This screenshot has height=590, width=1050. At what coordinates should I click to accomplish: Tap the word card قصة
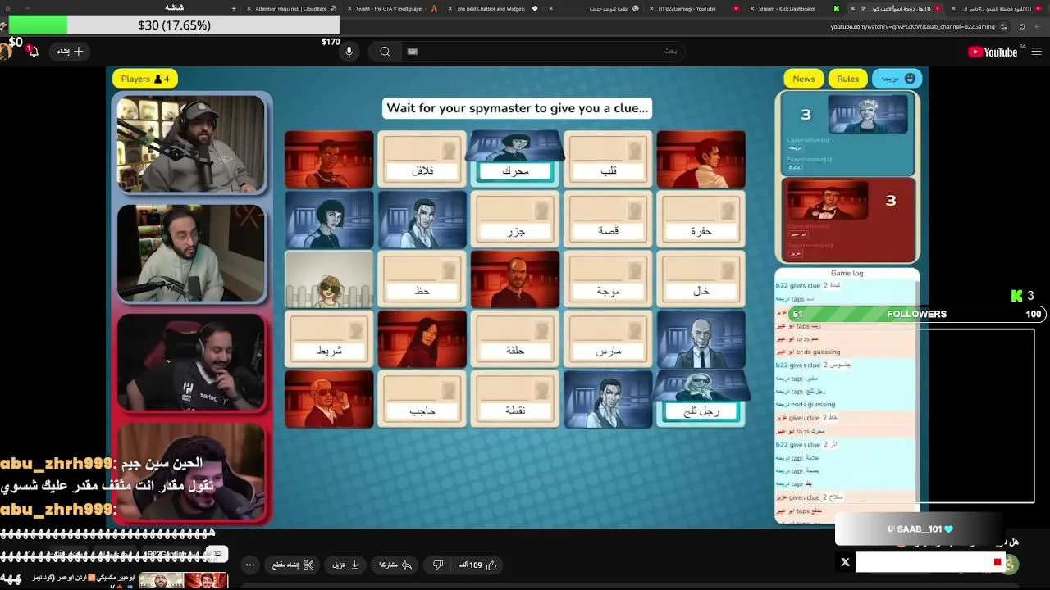608,220
